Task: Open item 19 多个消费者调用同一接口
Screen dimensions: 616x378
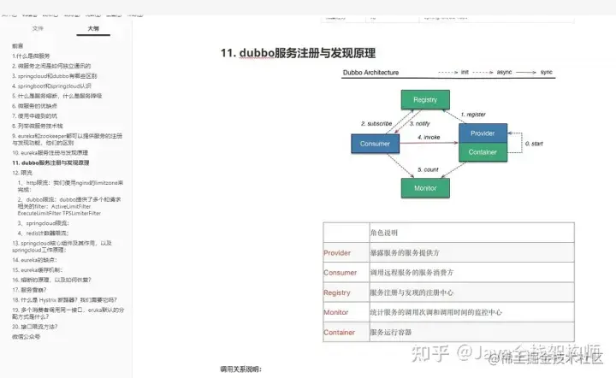Action: pos(68,313)
